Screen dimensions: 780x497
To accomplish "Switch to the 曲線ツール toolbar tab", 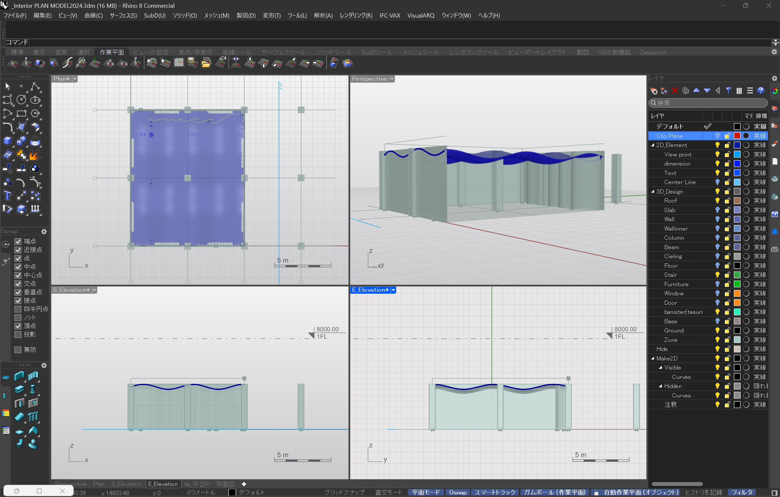I will (x=236, y=52).
